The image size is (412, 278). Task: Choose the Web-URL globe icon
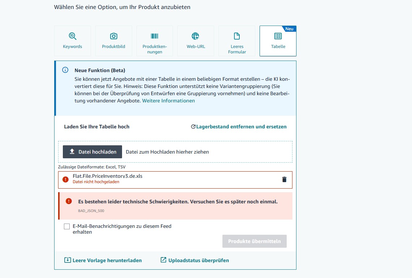click(x=195, y=36)
